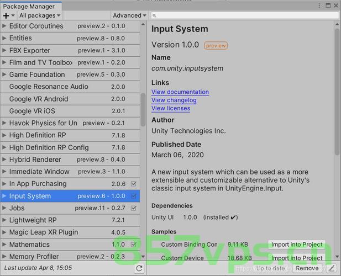Expand the High Definition RP Config row
The width and height of the screenshot is (341, 276).
(4, 147)
